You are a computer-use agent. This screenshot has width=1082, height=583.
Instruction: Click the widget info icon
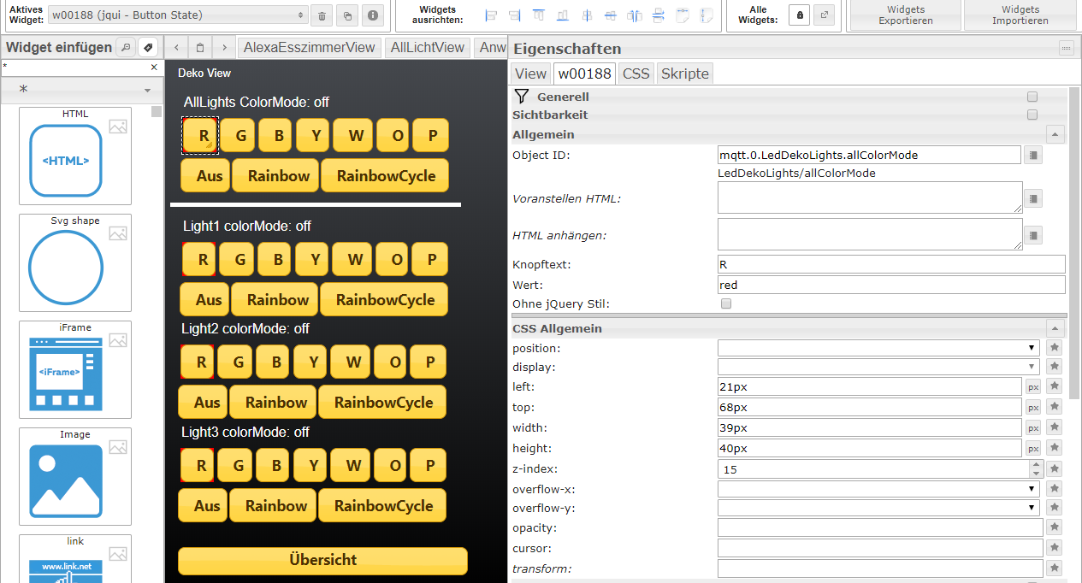tap(372, 15)
